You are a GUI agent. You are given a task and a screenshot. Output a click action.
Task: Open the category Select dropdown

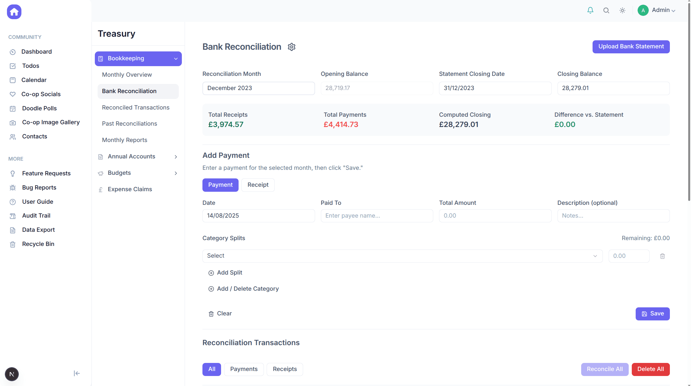tap(402, 256)
